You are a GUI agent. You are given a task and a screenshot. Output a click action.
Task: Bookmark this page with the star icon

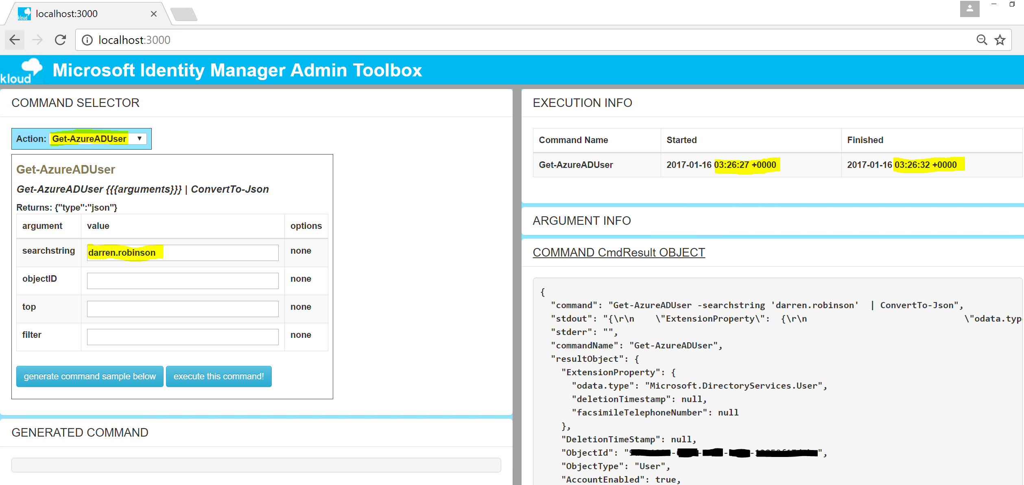coord(1000,40)
